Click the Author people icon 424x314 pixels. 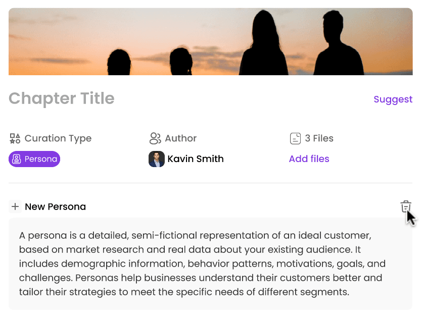pyautogui.click(x=155, y=138)
